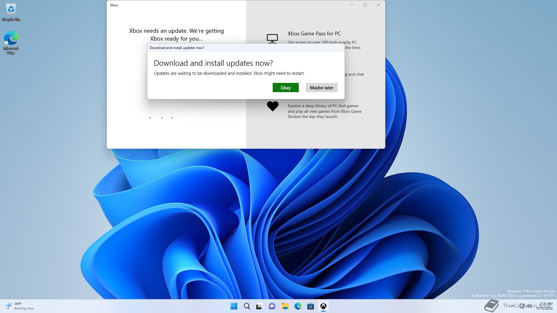Click the 'Updates are waiting to be downloaded' text
Screen dimensions: 557x313
229,73
